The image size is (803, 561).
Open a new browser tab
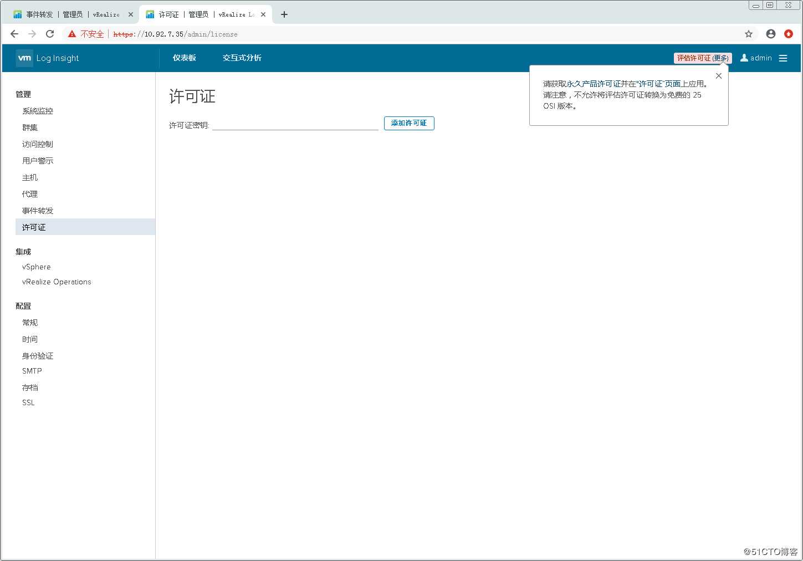(x=284, y=14)
